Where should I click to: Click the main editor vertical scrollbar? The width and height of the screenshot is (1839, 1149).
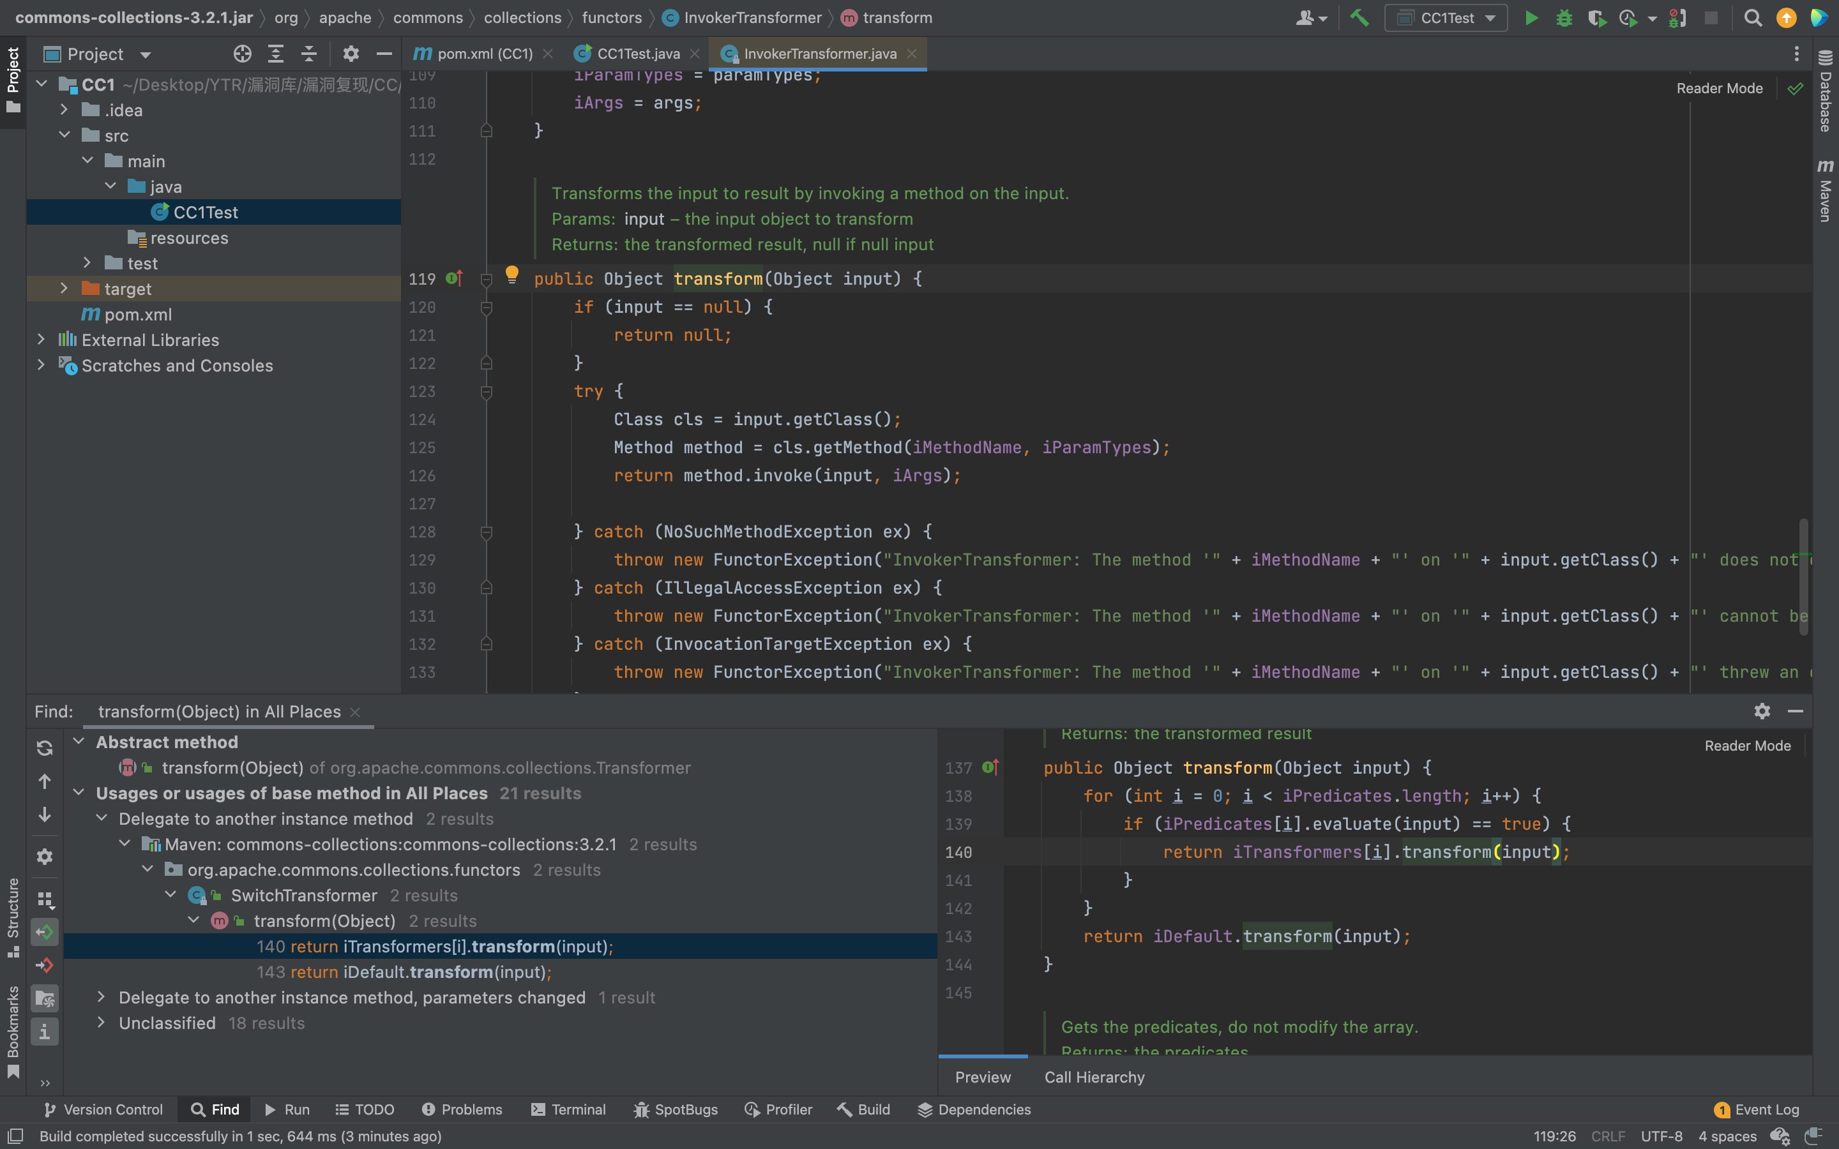pyautogui.click(x=1803, y=578)
